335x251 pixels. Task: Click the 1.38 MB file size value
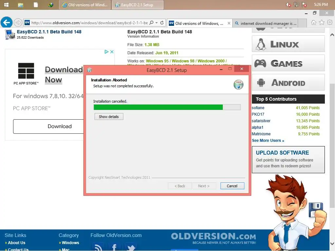pyautogui.click(x=152, y=45)
